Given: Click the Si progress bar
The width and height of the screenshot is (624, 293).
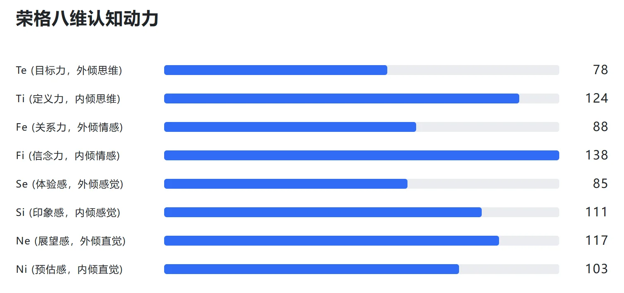Looking at the screenshot, I should click(x=361, y=212).
